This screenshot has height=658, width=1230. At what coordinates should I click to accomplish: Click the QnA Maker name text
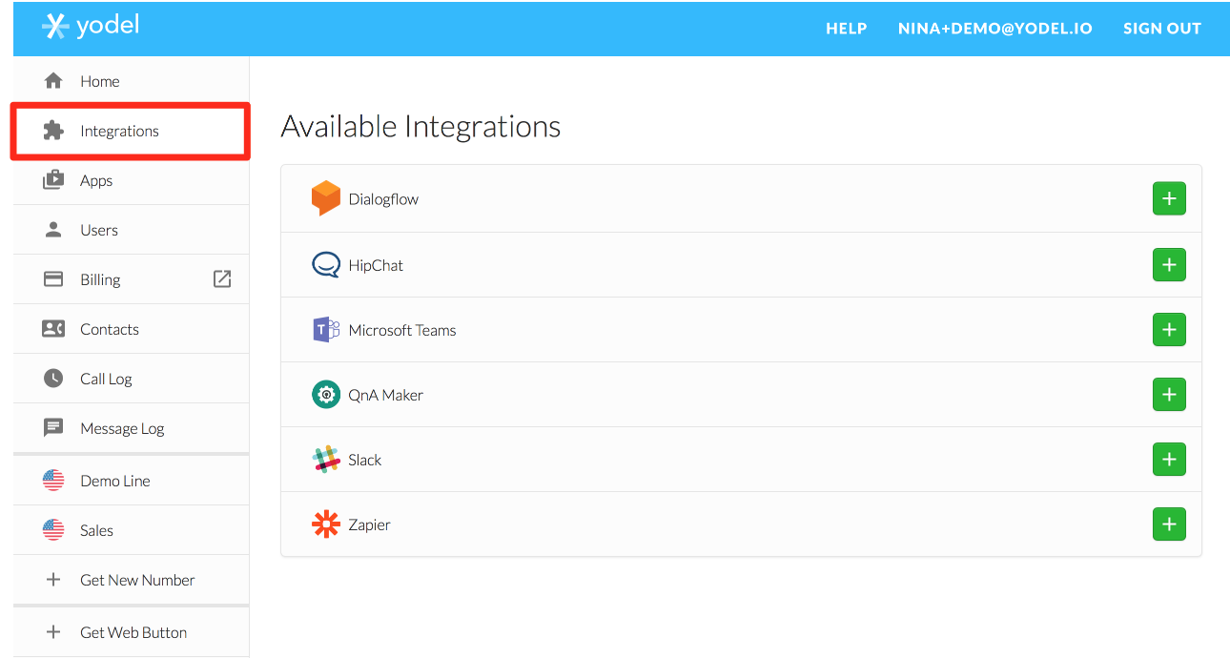386,395
